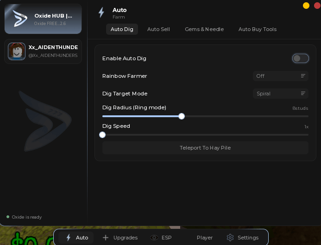Toggle the Enable Auto Dig switch
The height and width of the screenshot is (245, 321).
tap(300, 58)
